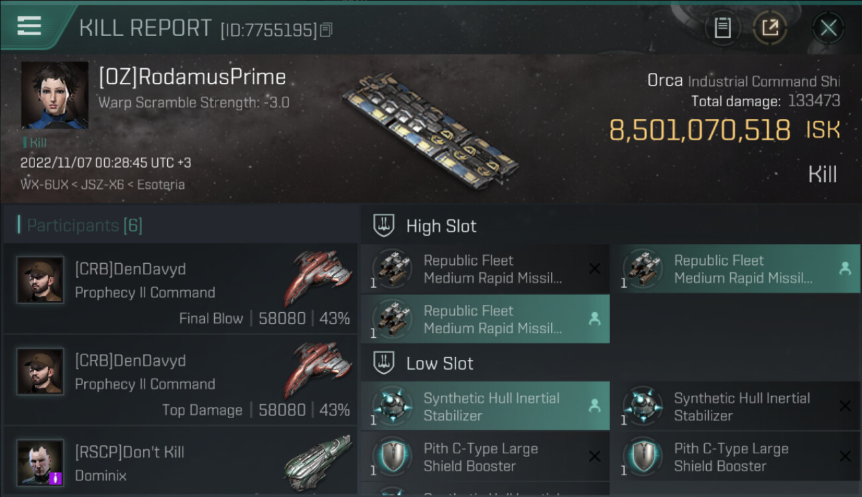Select the first Republic Fleet missile launcher
Viewport: 862px width, 497px height.
485,269
